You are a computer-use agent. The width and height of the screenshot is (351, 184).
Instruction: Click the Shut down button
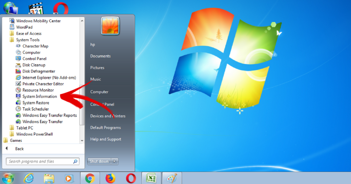click(99, 161)
